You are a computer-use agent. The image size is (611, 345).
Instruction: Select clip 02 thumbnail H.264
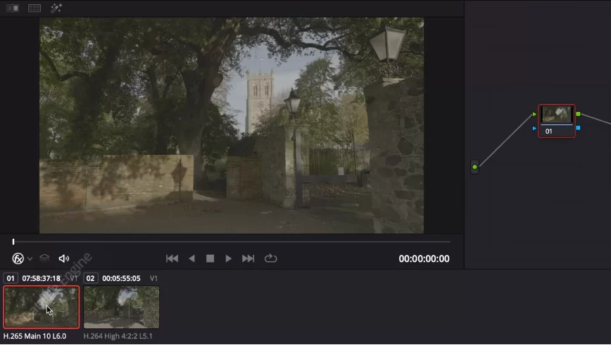pyautogui.click(x=121, y=307)
